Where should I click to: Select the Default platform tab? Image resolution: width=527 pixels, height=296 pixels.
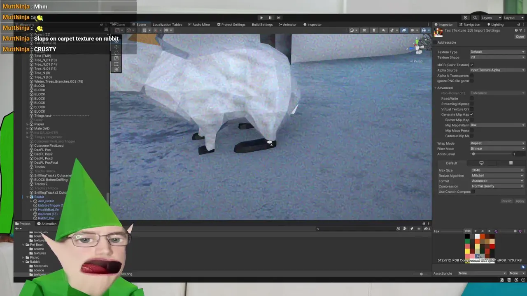(451, 163)
